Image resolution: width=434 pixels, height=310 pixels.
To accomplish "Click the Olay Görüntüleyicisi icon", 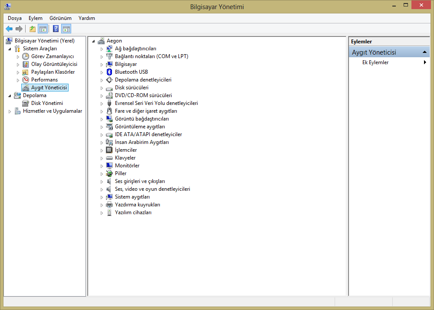I will (26, 64).
